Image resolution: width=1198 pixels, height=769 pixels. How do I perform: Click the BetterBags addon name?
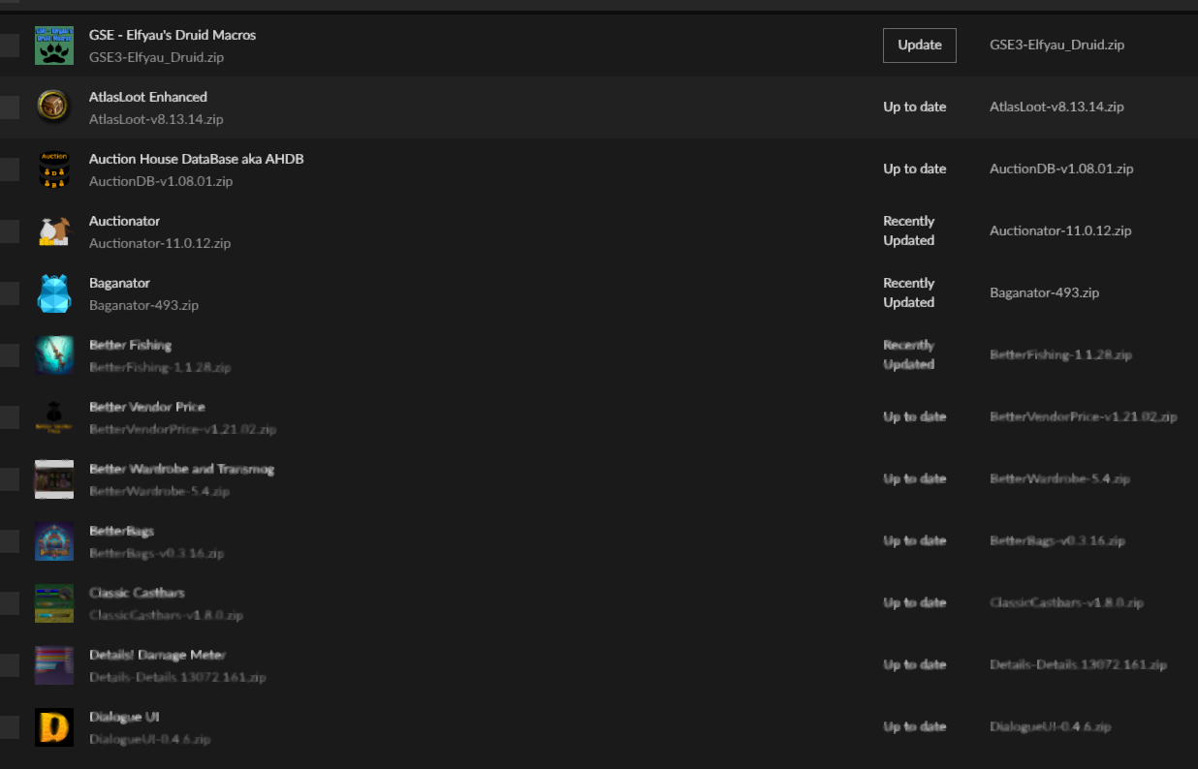click(122, 531)
